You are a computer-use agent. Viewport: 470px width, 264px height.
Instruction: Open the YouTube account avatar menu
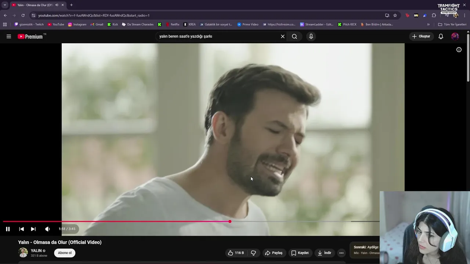[x=455, y=36]
